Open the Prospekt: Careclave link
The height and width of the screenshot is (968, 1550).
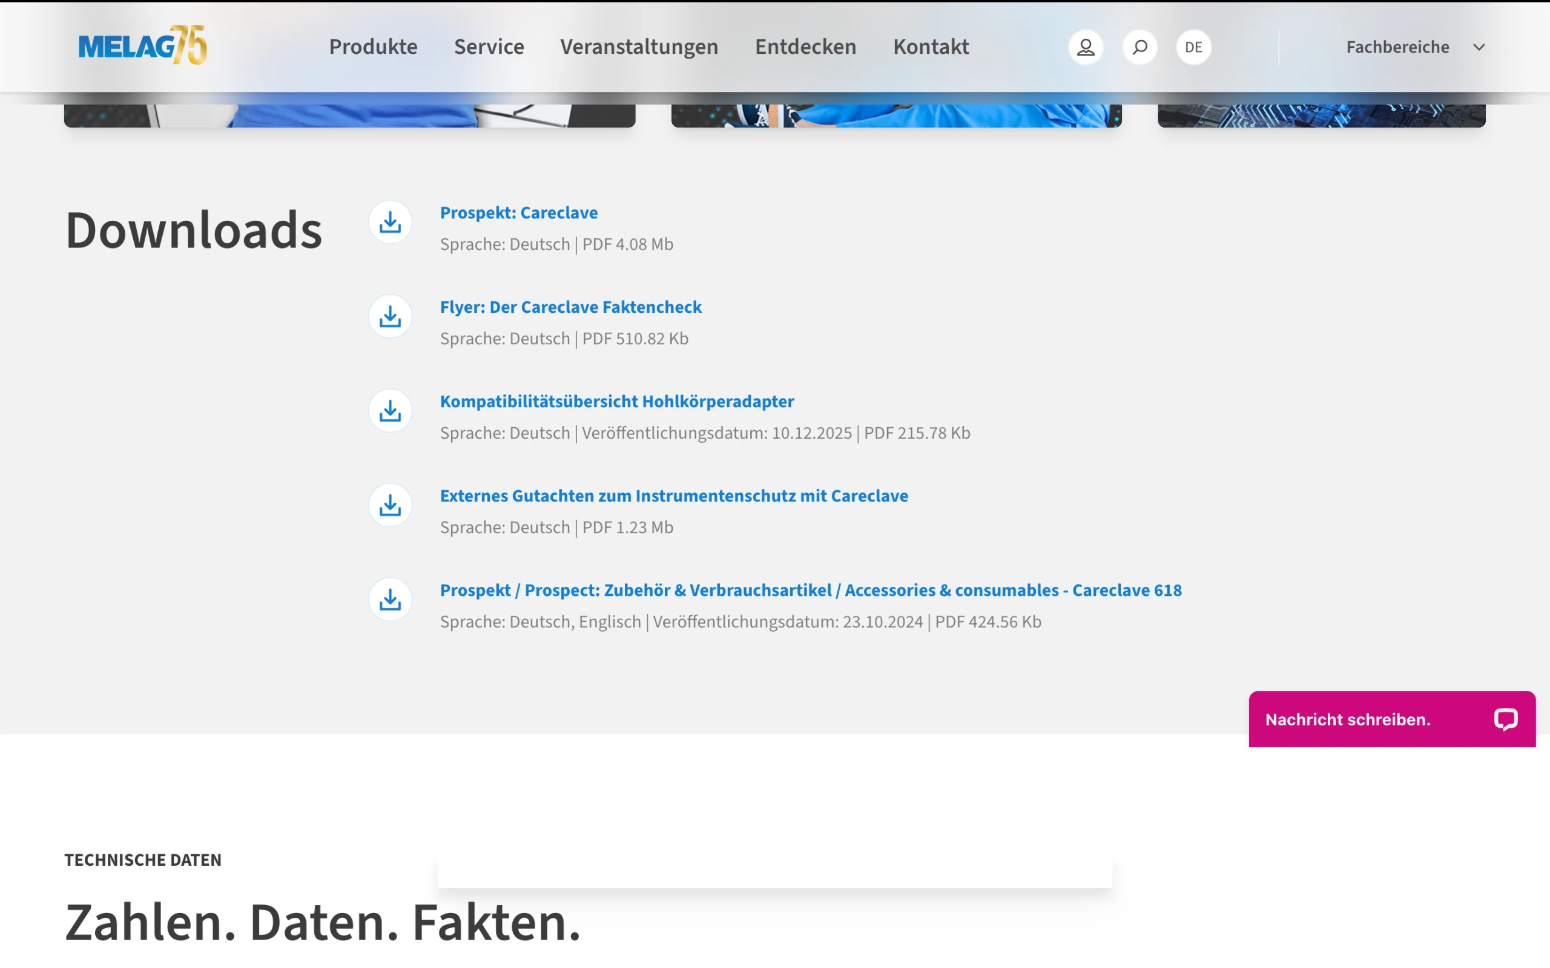coord(519,212)
